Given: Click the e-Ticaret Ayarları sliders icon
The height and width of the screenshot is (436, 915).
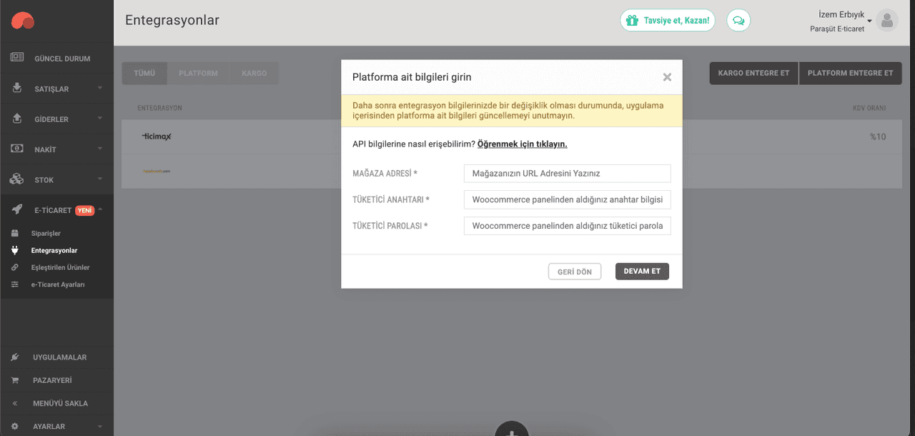Looking at the screenshot, I should [14, 284].
